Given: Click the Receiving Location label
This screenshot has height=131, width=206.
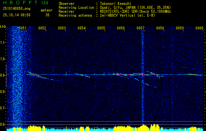Looking at the screenshot, I should (x=76, y=8).
